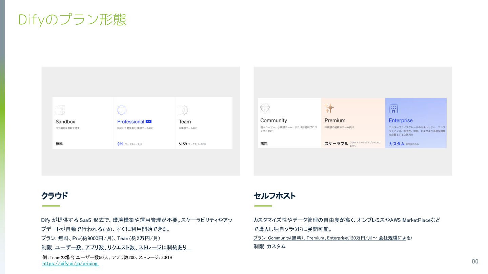Click the 例: Teamの場合 example line
The image size is (488, 274).
tap(107, 257)
